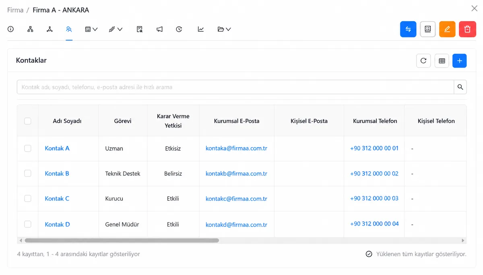The image size is (483, 275).
Task: Click the magnifier search button
Action: click(x=460, y=87)
